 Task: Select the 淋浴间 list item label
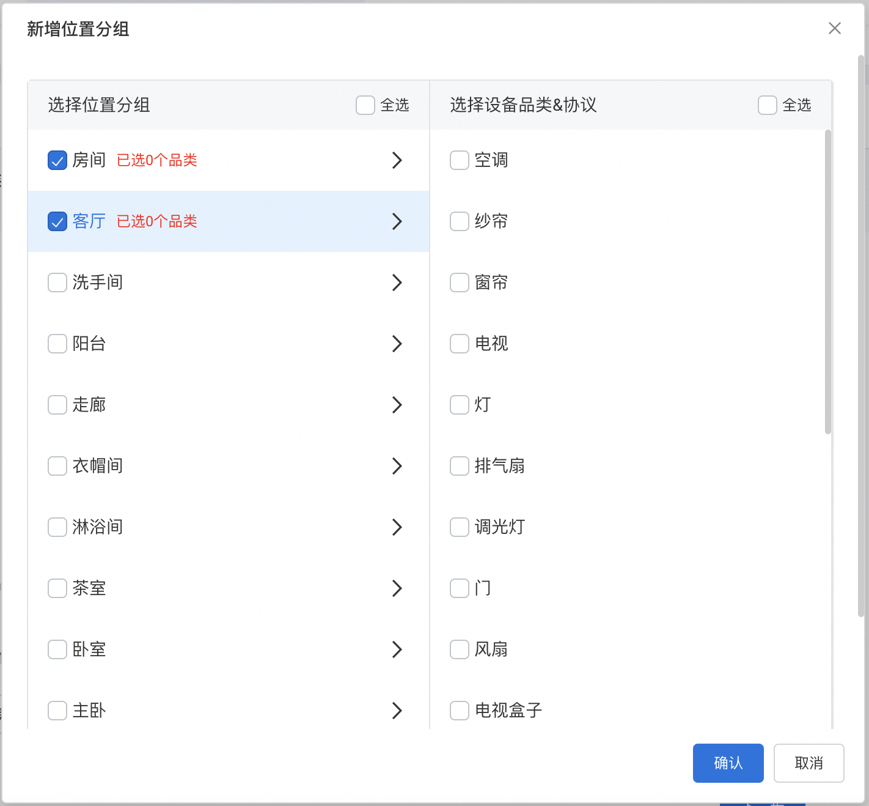98,527
